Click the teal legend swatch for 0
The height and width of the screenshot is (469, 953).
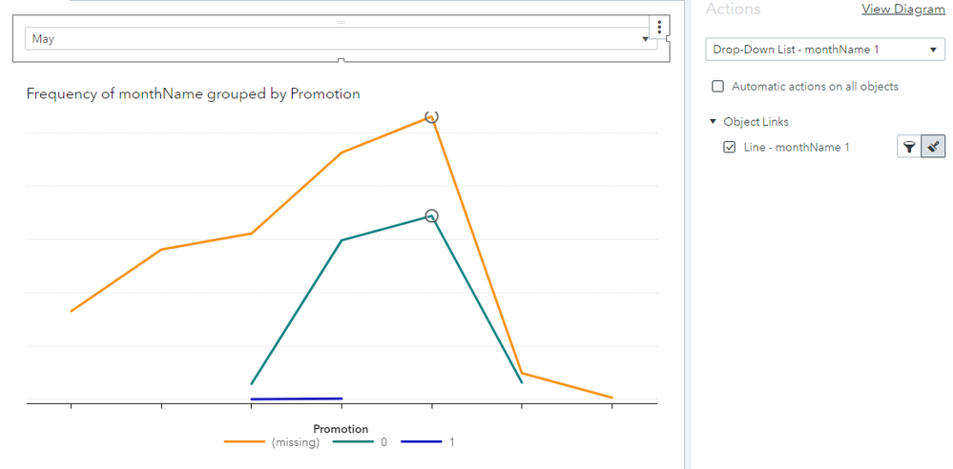(x=353, y=442)
